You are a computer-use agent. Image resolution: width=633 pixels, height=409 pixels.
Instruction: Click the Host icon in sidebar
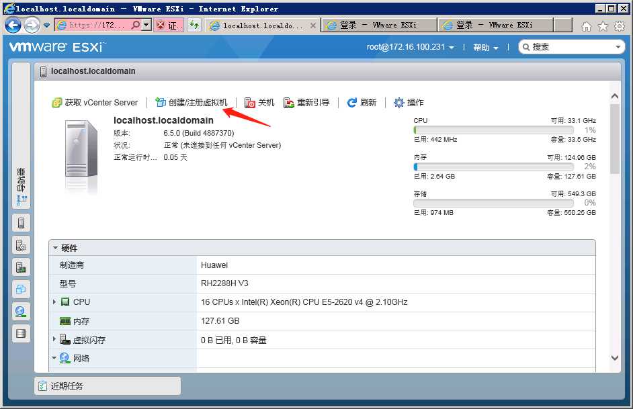(x=21, y=223)
